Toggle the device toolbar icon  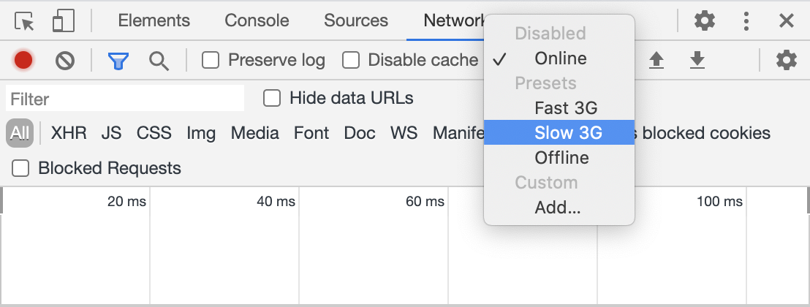[64, 21]
